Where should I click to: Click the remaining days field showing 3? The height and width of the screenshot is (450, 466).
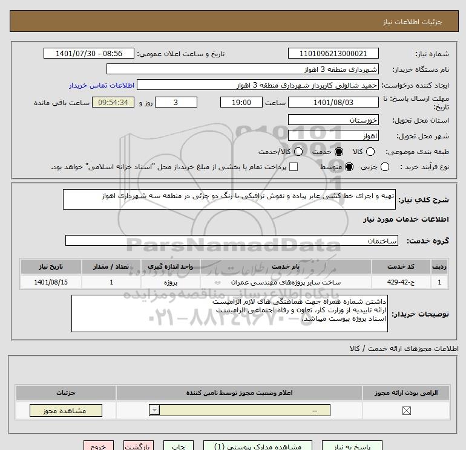pos(176,102)
